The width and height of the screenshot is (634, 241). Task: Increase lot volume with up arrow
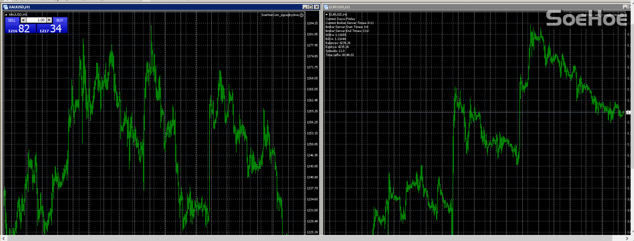tap(49, 20)
